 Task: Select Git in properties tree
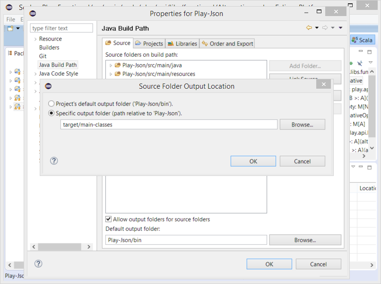(x=43, y=56)
